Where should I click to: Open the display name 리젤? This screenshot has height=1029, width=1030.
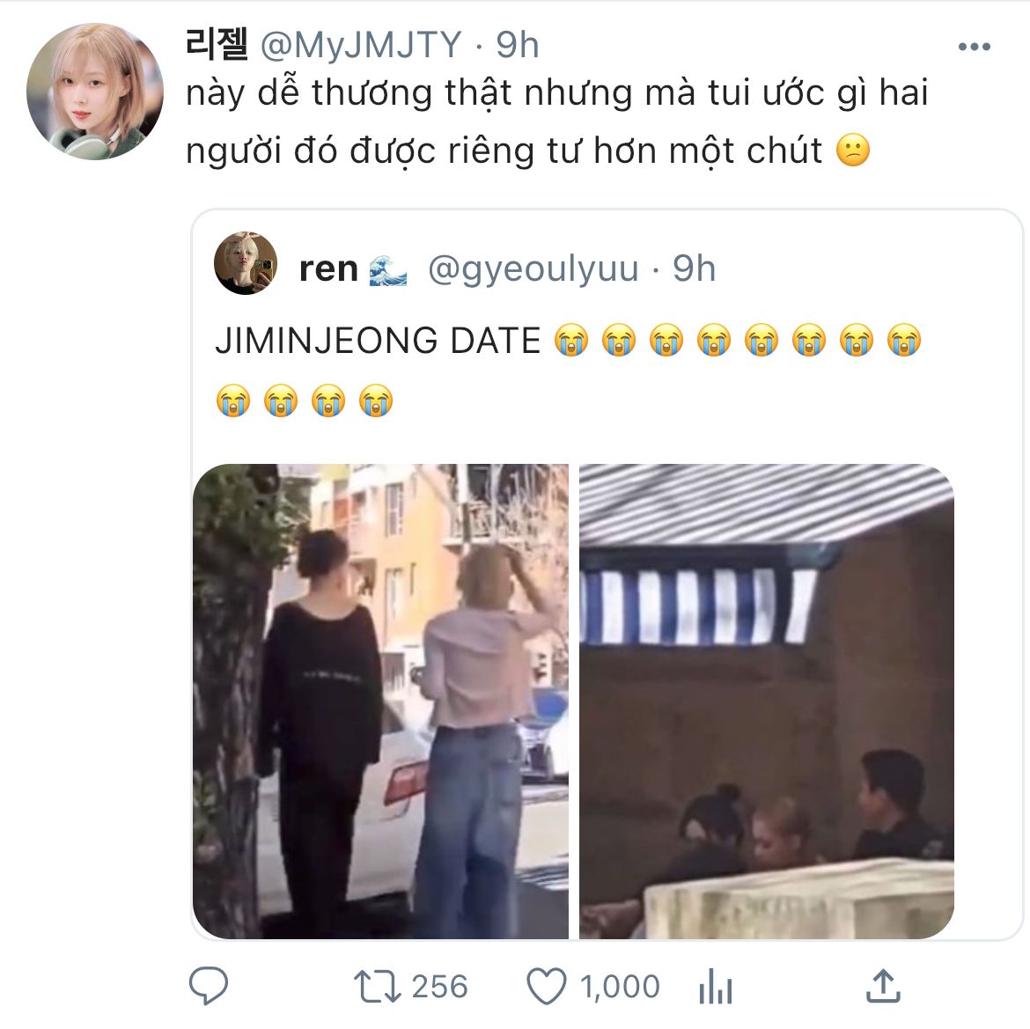point(217,44)
